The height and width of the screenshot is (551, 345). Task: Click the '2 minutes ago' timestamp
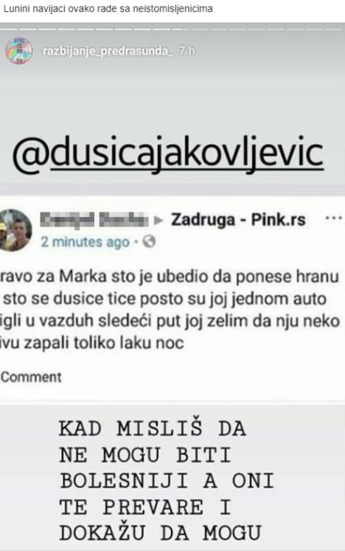point(85,242)
